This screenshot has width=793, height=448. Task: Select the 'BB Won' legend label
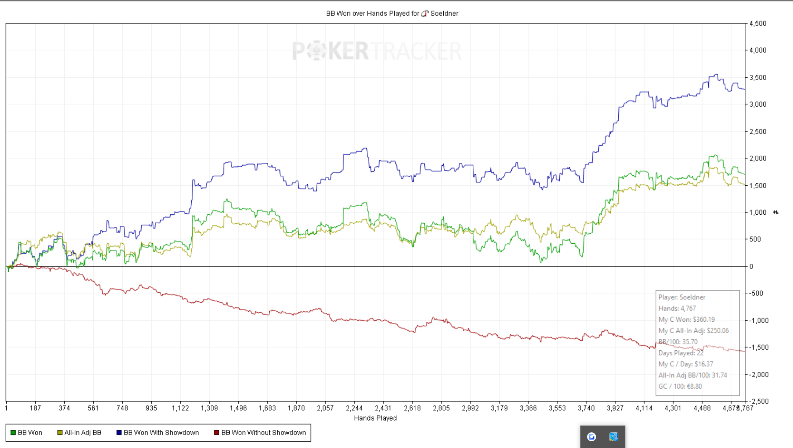pos(30,433)
